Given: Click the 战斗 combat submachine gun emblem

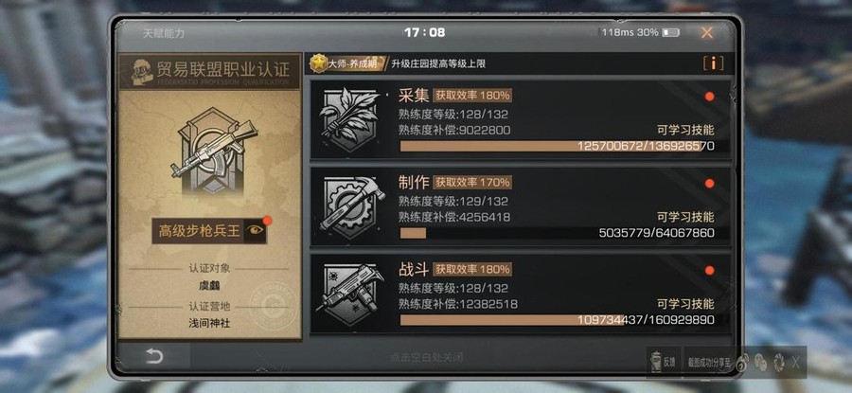Looking at the screenshot, I should click(x=351, y=295).
